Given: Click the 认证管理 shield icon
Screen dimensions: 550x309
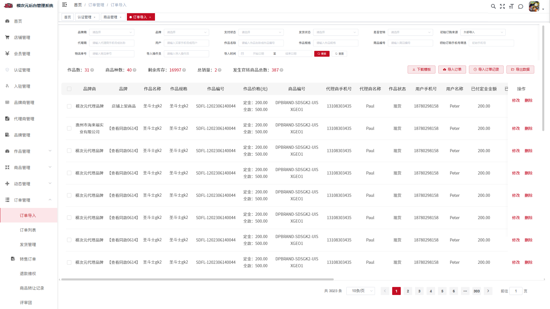Looking at the screenshot, I should coord(7,70).
